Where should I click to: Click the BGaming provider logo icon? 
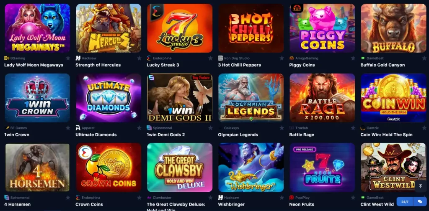point(7,58)
